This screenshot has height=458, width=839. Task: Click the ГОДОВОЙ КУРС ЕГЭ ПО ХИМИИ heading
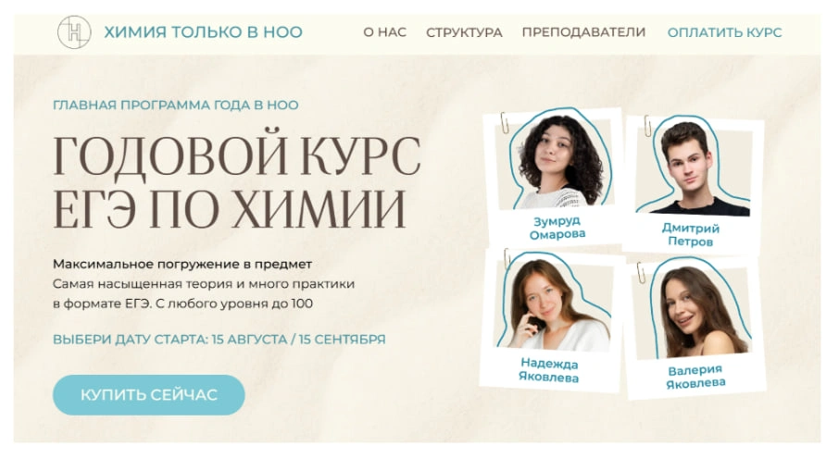click(236, 181)
